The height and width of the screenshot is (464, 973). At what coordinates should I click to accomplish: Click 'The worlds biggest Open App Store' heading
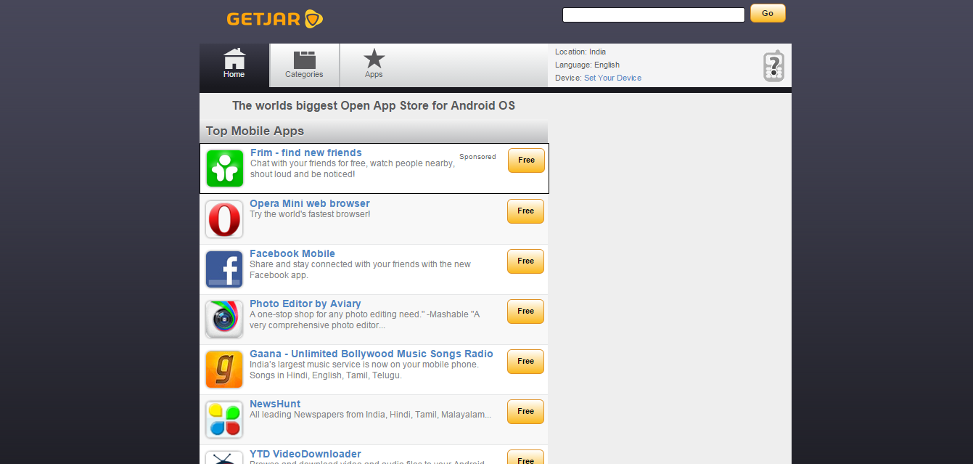click(374, 106)
